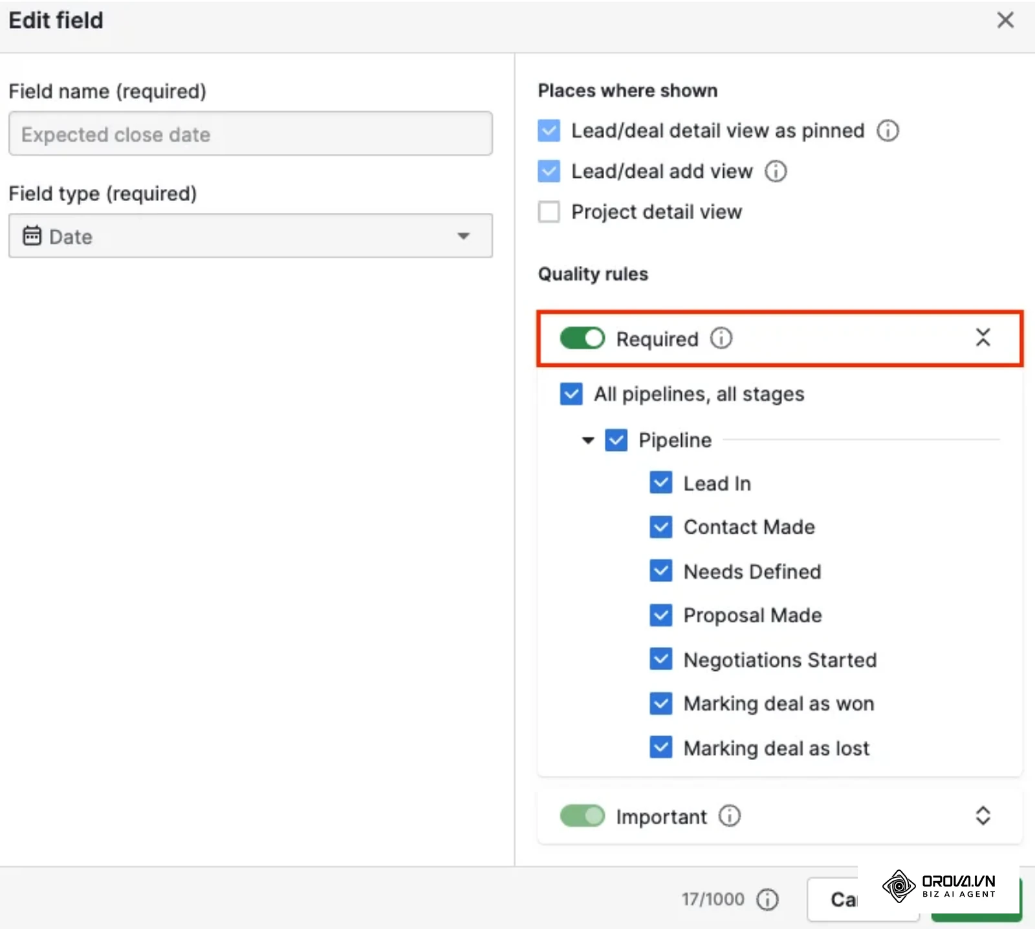Collapse the Required rule section
Image resolution: width=1035 pixels, height=929 pixels.
click(x=983, y=337)
